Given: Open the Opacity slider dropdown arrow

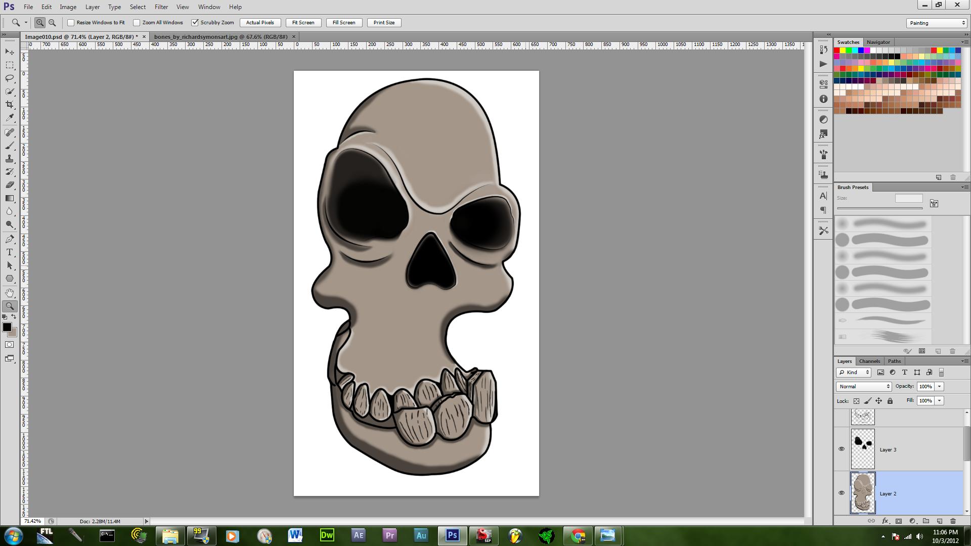Looking at the screenshot, I should coord(939,386).
